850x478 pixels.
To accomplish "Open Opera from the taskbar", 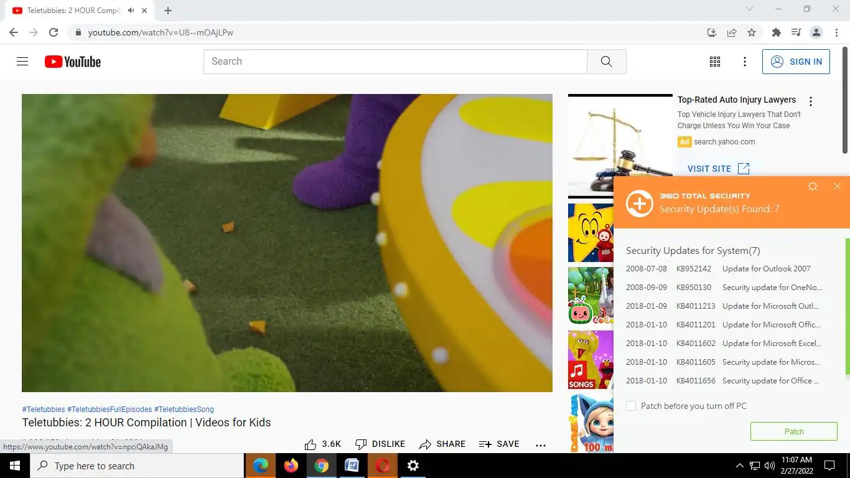I will click(383, 466).
